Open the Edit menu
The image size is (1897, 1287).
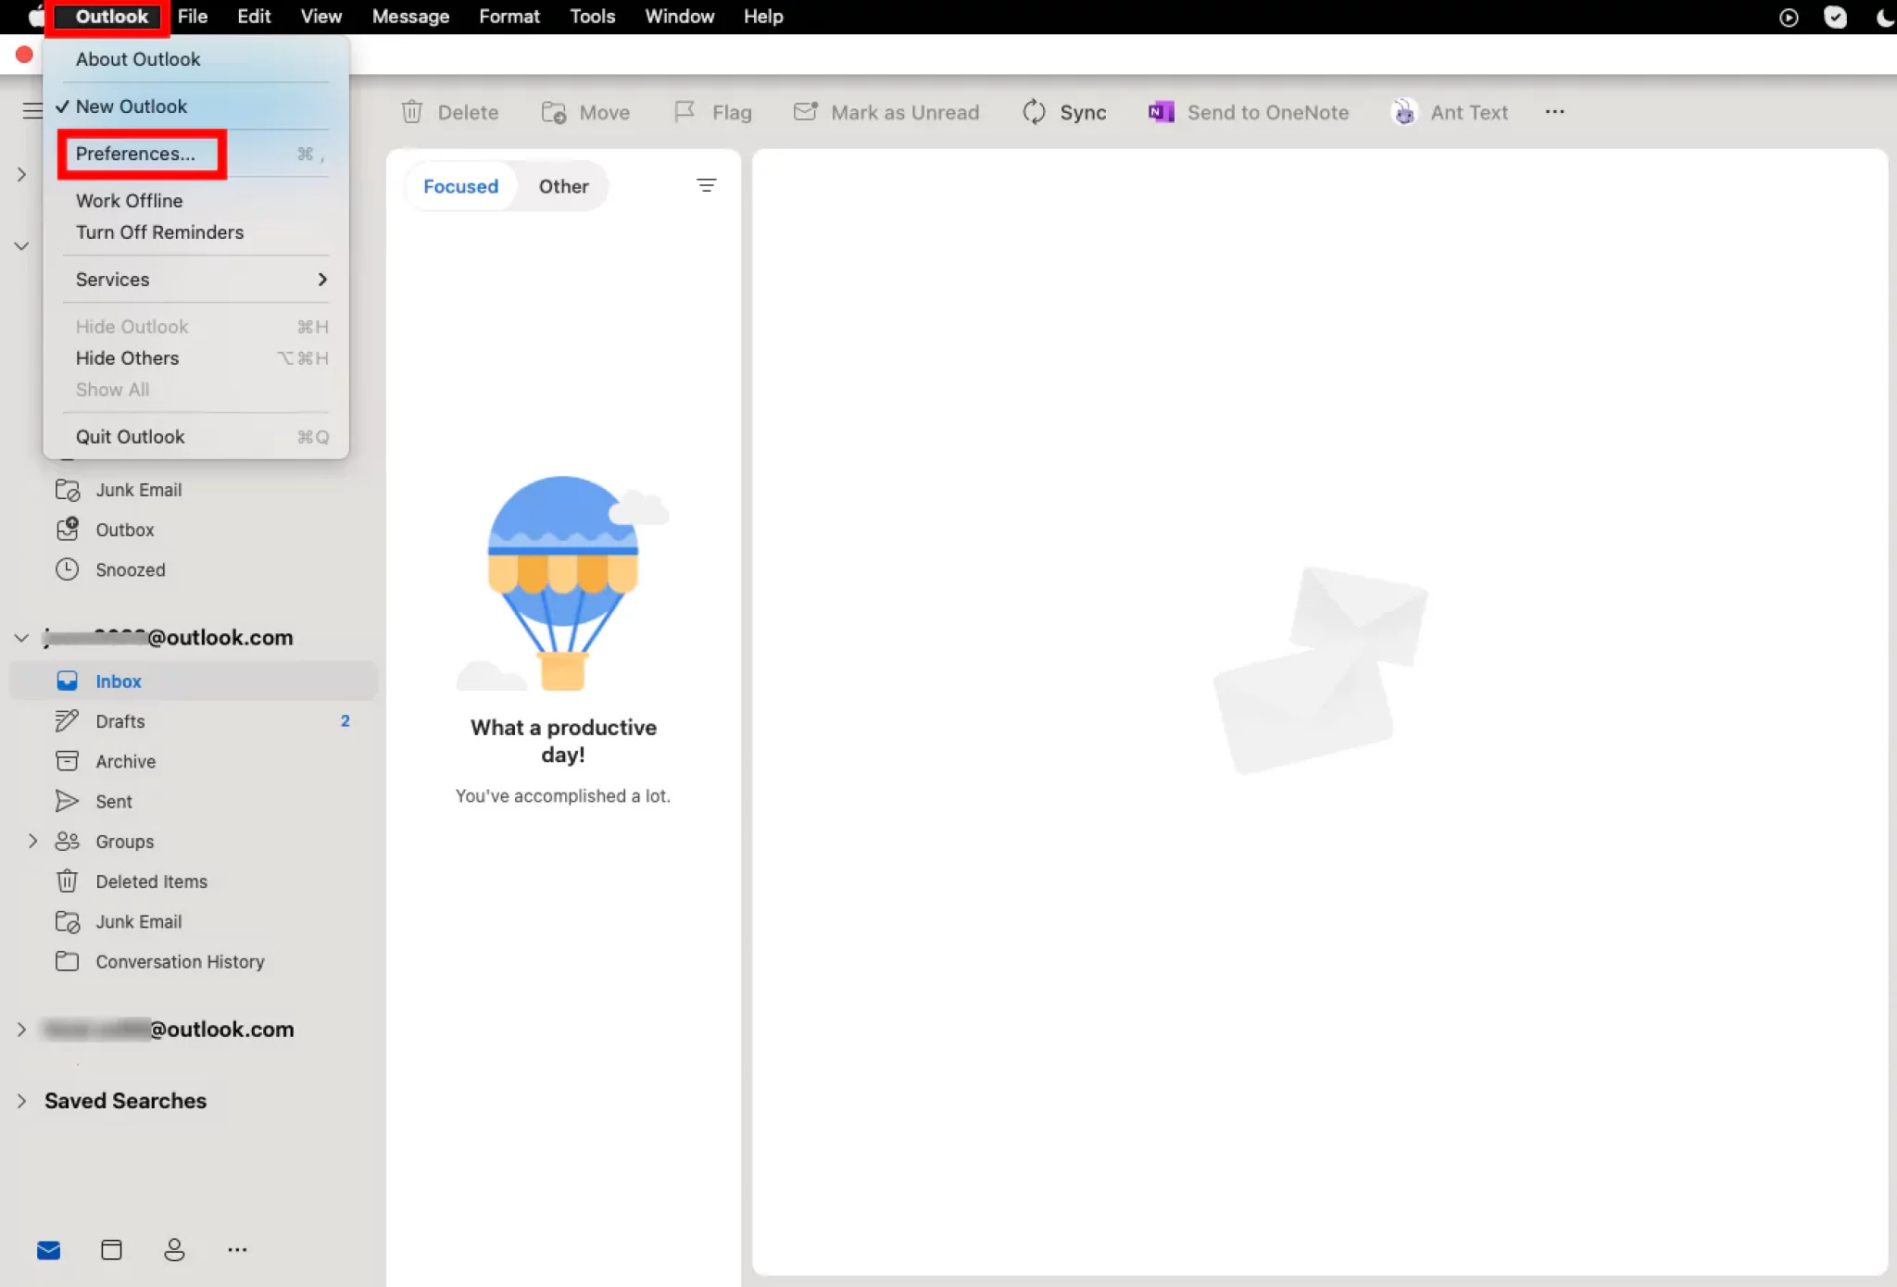tap(254, 17)
